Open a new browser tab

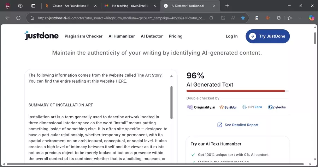coord(227,6)
